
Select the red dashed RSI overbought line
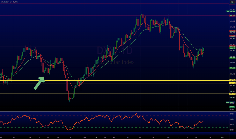tap(114, 116)
